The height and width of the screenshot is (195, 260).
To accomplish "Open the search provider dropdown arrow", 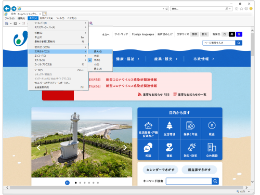I will point(230,9).
